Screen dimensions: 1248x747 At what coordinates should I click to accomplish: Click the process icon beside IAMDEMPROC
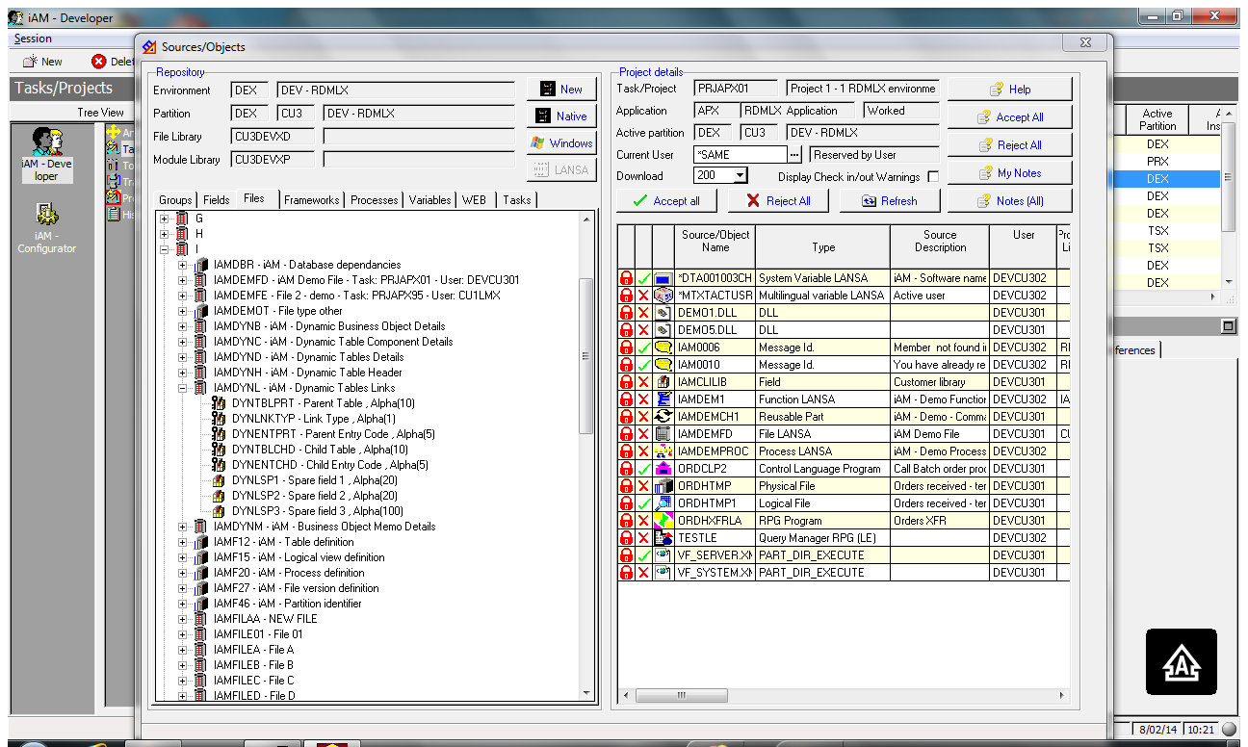click(663, 451)
